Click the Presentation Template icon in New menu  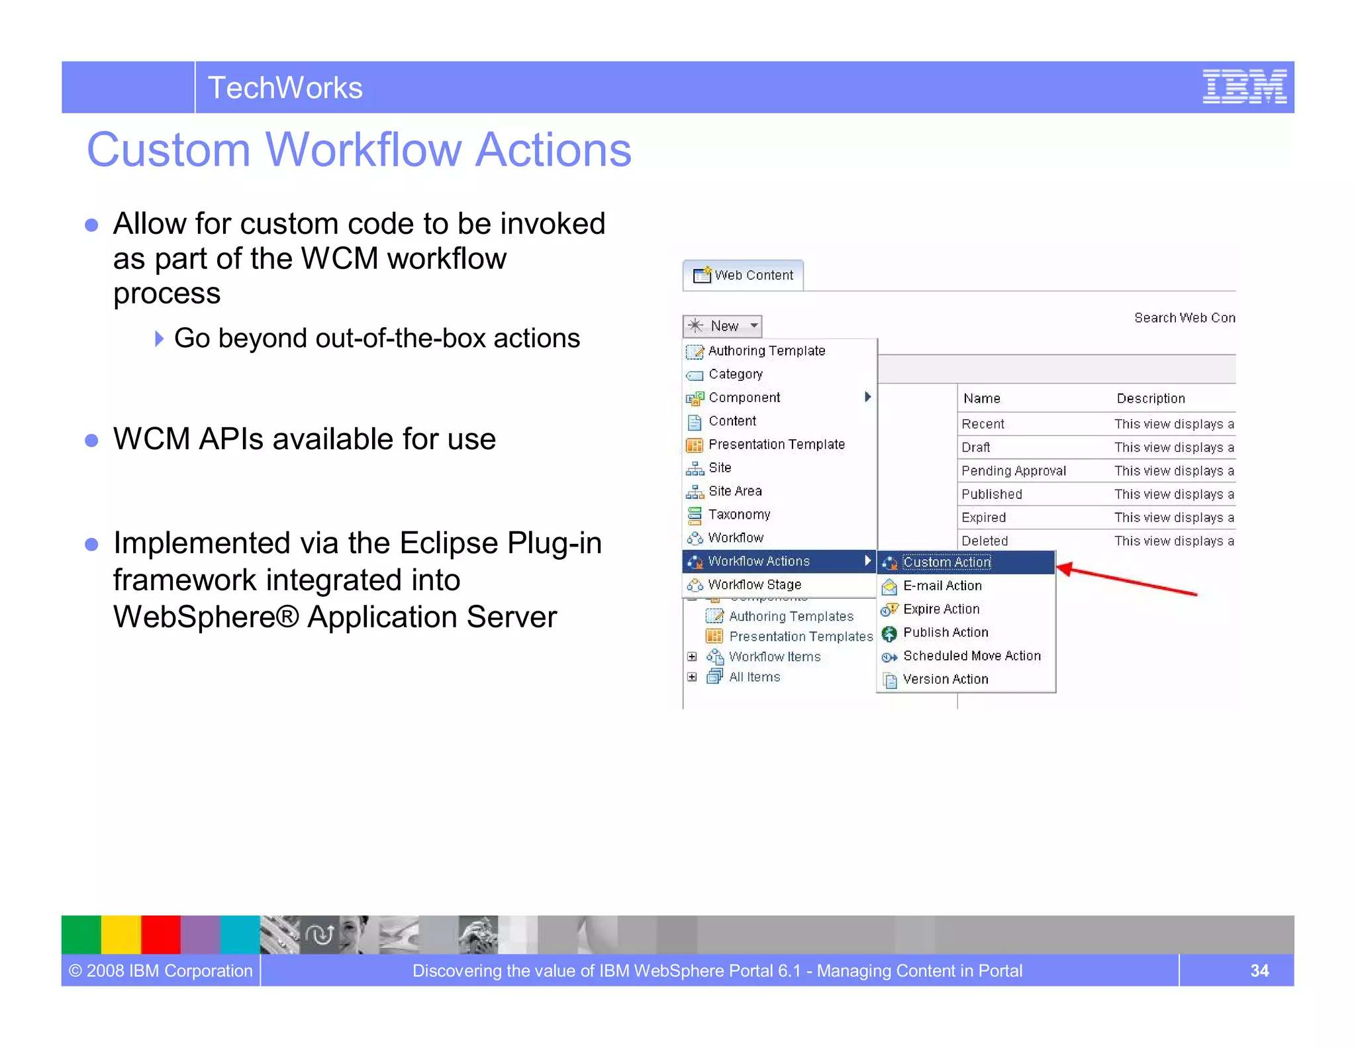pos(695,445)
